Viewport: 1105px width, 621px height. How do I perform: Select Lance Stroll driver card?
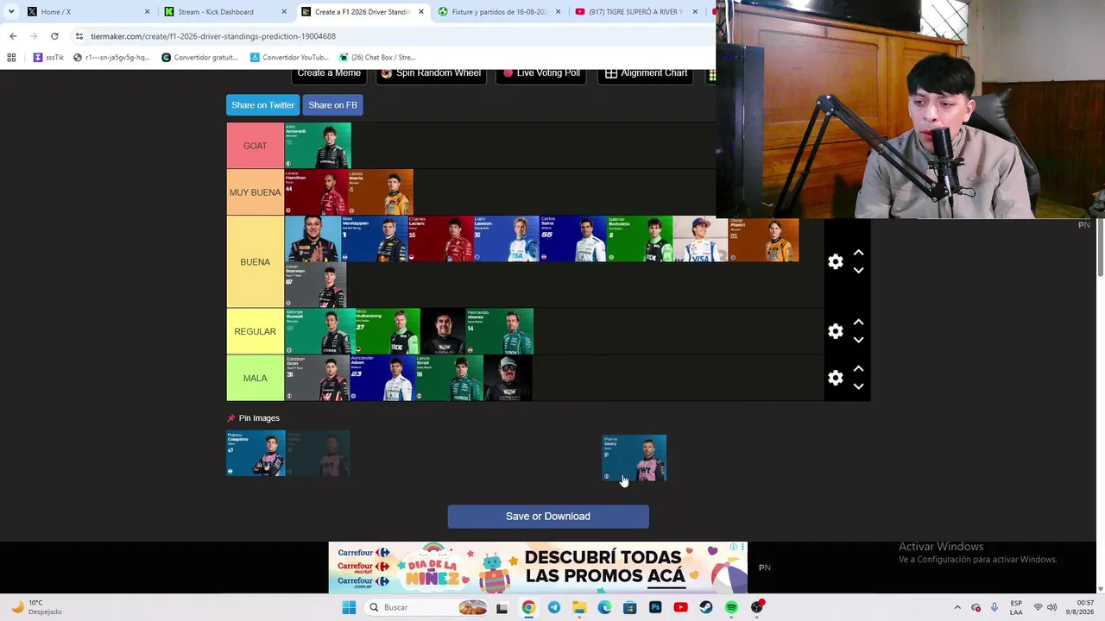click(x=449, y=378)
